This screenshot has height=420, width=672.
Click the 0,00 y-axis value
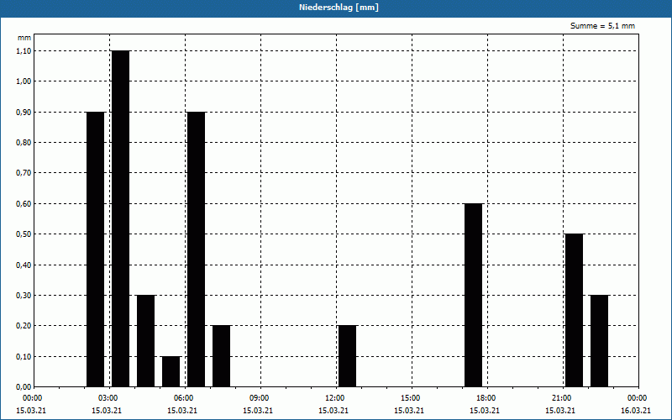click(24, 387)
